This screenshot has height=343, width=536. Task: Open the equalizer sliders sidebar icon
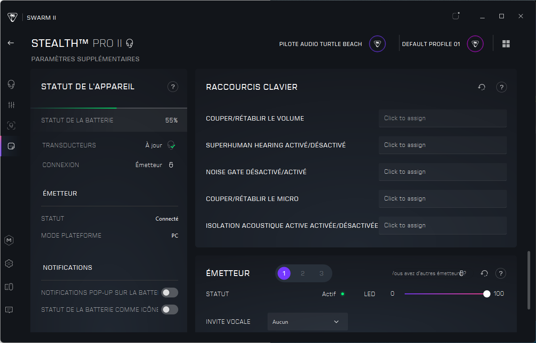click(11, 105)
